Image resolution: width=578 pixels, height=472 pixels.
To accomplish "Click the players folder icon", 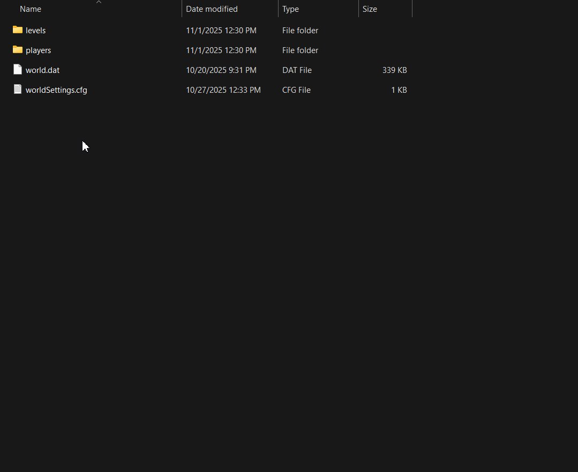I will tap(18, 50).
